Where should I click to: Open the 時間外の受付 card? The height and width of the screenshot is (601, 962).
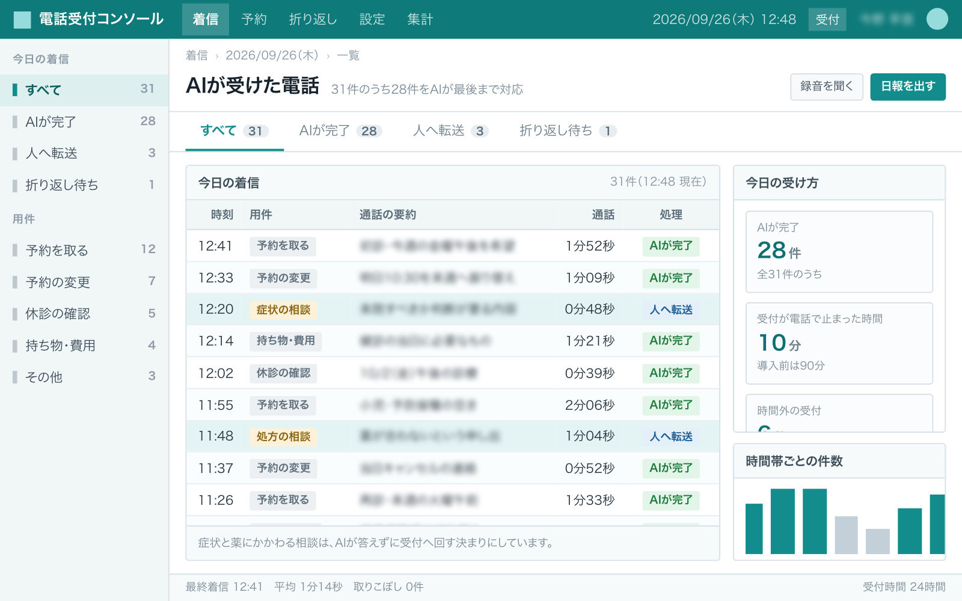pyautogui.click(x=839, y=413)
